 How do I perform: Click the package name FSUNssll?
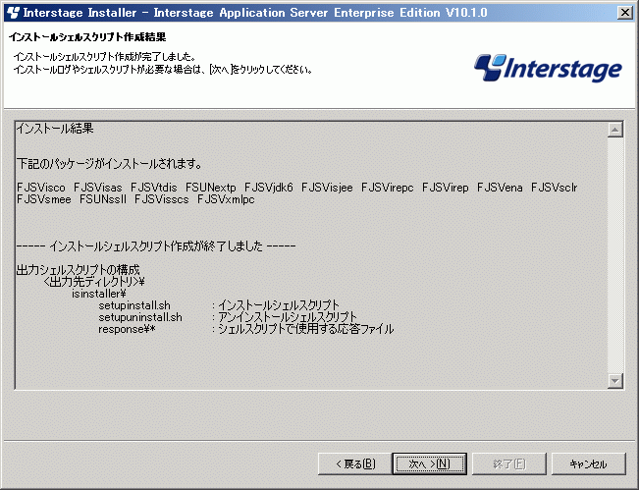click(103, 199)
